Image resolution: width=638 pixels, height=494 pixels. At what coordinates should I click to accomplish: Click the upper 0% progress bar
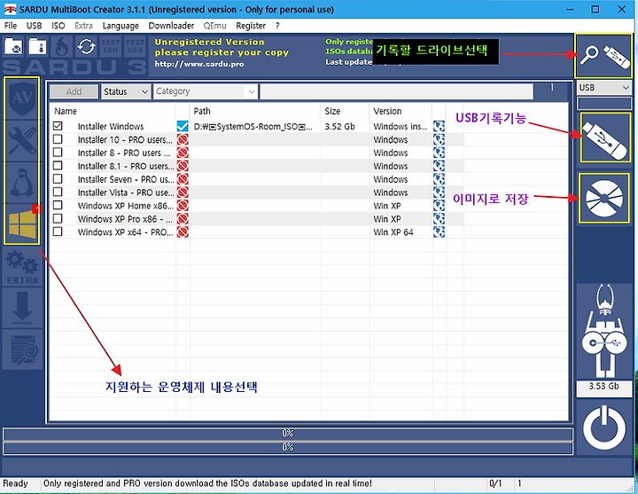pos(288,434)
